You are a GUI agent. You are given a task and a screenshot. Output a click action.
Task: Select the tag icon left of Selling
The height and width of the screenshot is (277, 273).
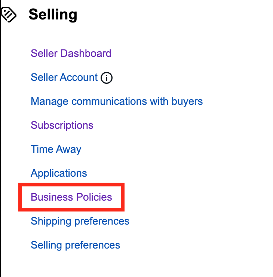[x=9, y=15]
